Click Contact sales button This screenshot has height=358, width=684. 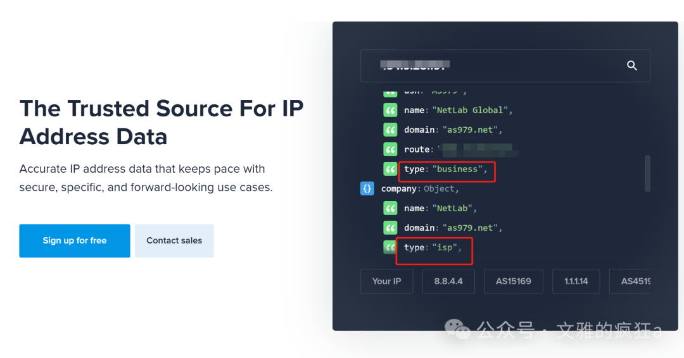click(x=174, y=240)
